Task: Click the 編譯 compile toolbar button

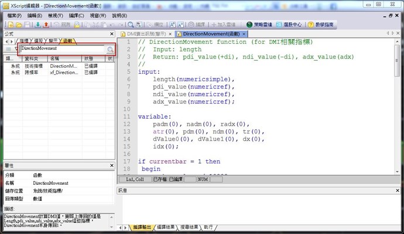Action: (196, 25)
